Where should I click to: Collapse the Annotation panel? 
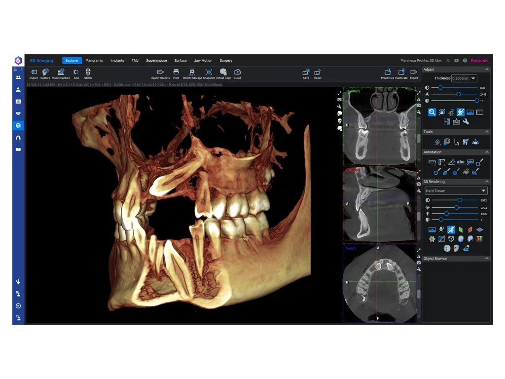coord(487,152)
